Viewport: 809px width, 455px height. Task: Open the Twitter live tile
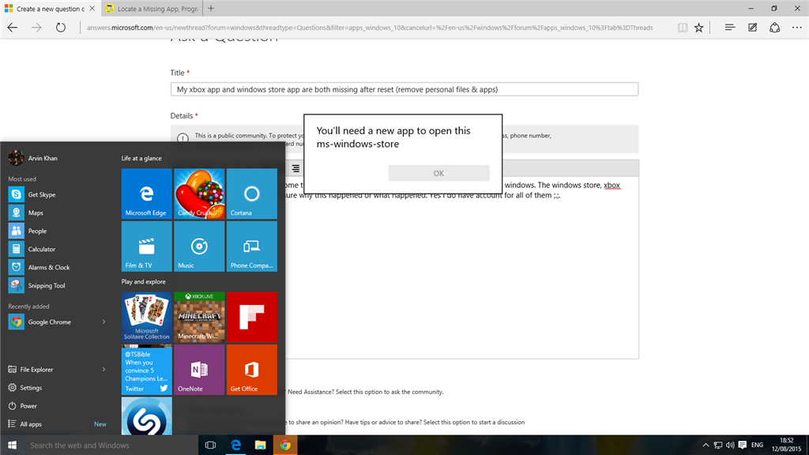pos(146,370)
